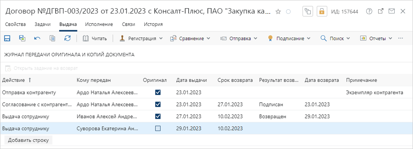413x149 pixels.
Task: Close the contract card
Action: (403, 11)
